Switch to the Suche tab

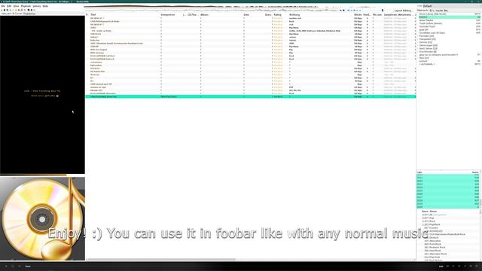pos(439,11)
